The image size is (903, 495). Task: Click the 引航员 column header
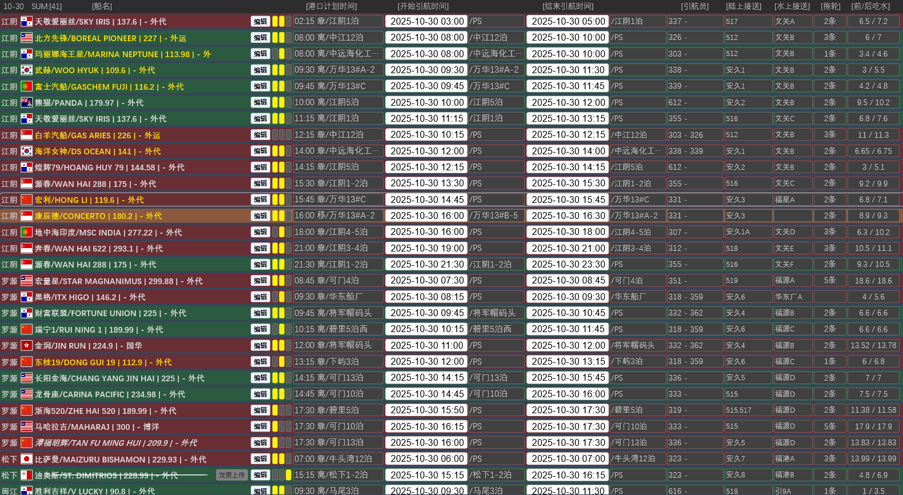[694, 6]
